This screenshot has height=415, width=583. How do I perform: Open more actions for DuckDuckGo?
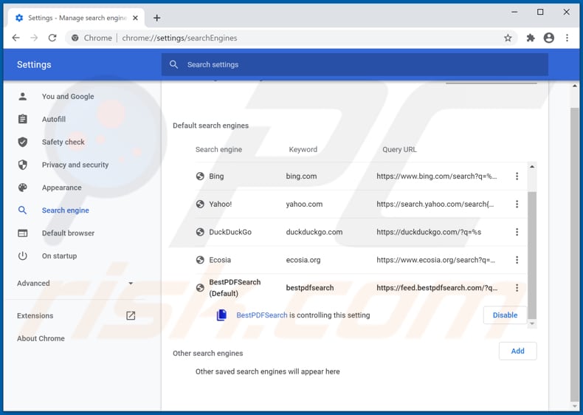(x=517, y=232)
